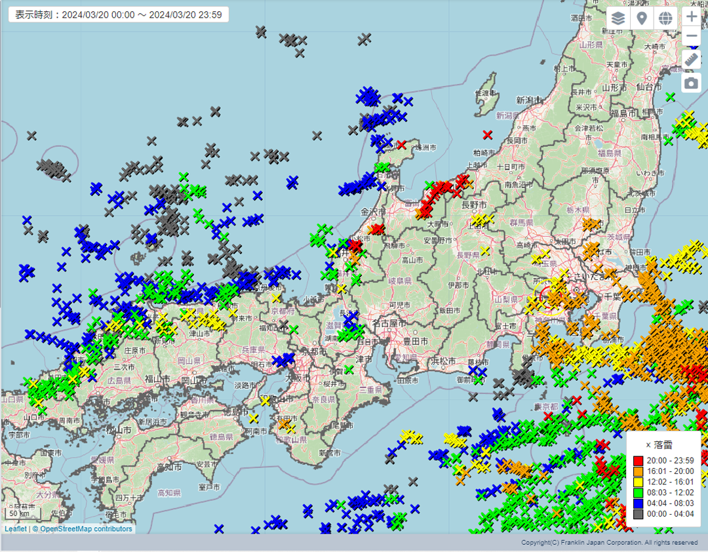The width and height of the screenshot is (708, 552).
Task: Activate the ruler measurement tool
Action: tap(692, 60)
